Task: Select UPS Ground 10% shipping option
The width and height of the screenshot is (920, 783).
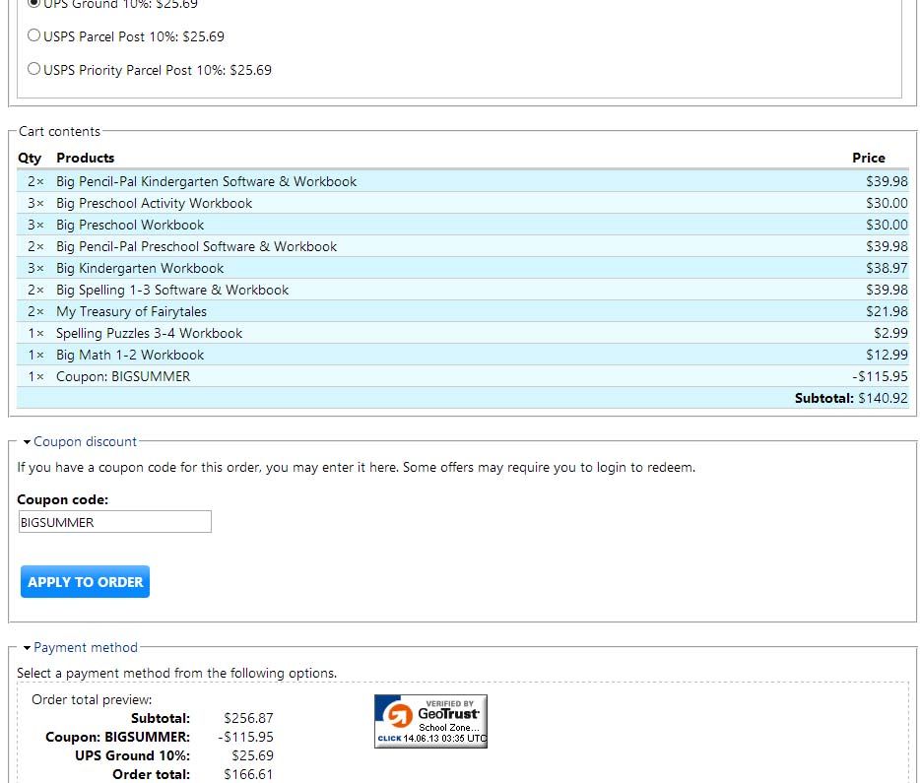Action: click(x=34, y=3)
